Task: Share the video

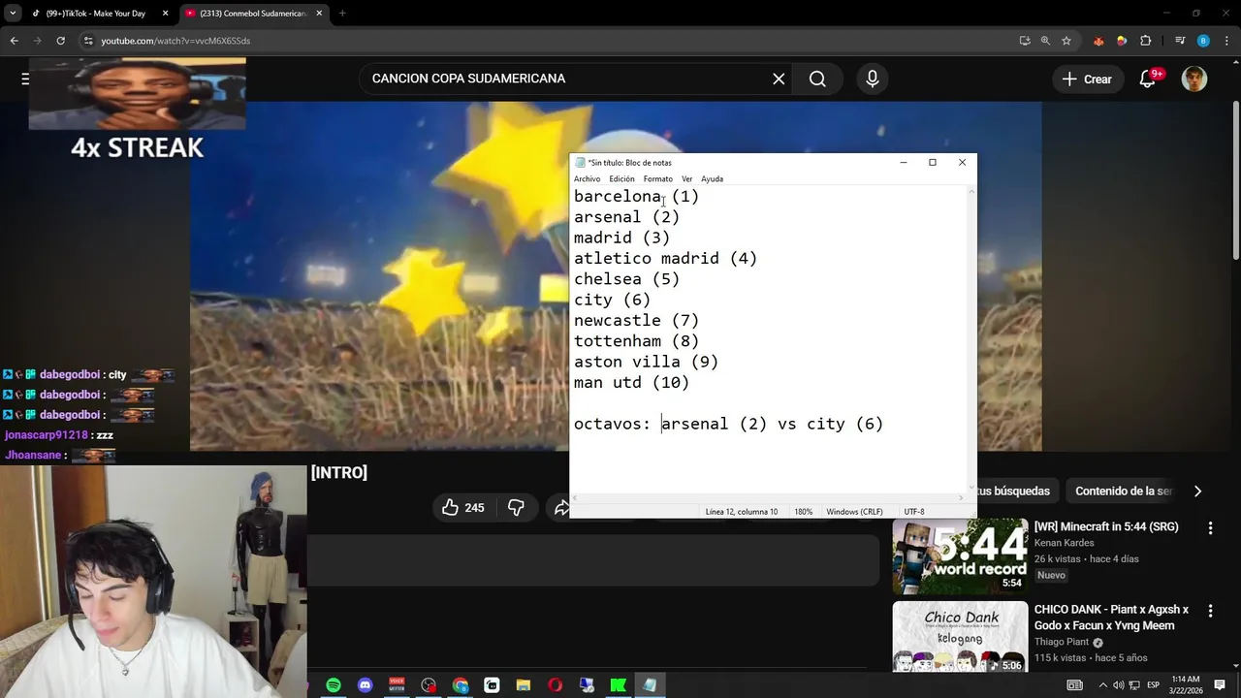Action: (560, 507)
